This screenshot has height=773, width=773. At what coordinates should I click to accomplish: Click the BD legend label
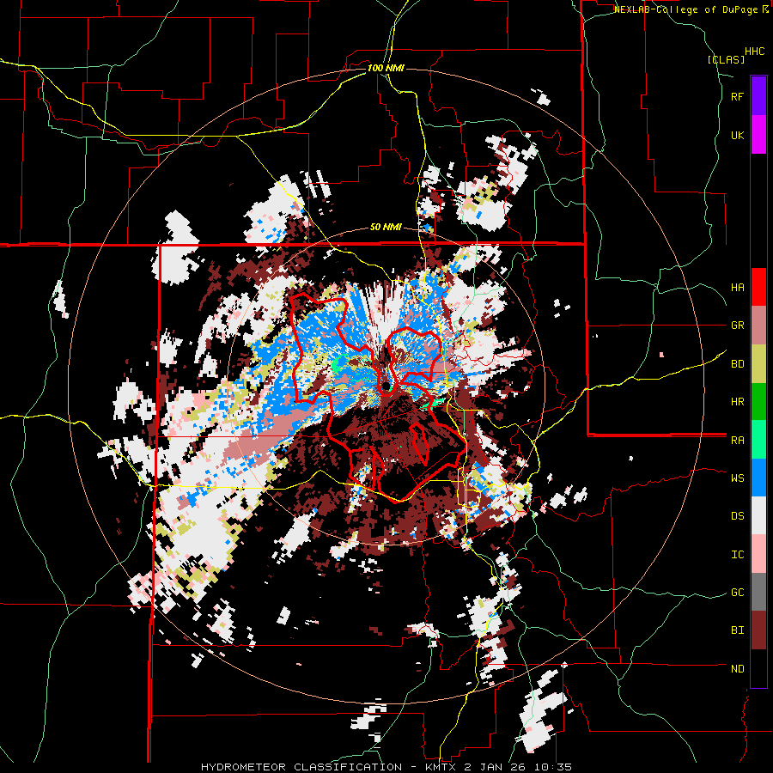(x=737, y=364)
